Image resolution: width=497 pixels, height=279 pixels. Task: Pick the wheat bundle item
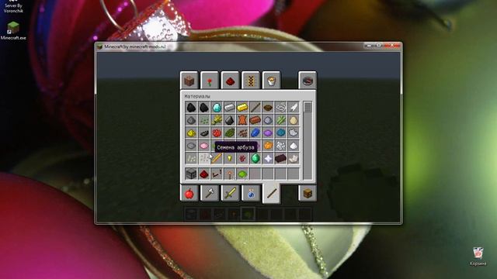pyautogui.click(x=217, y=120)
